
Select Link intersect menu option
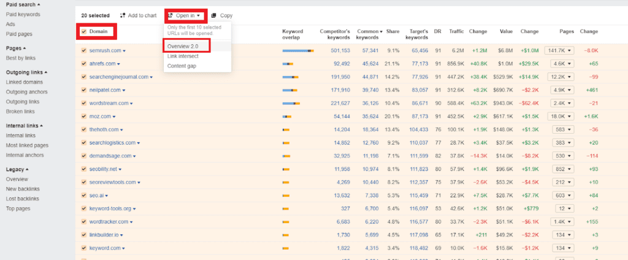pos(183,56)
